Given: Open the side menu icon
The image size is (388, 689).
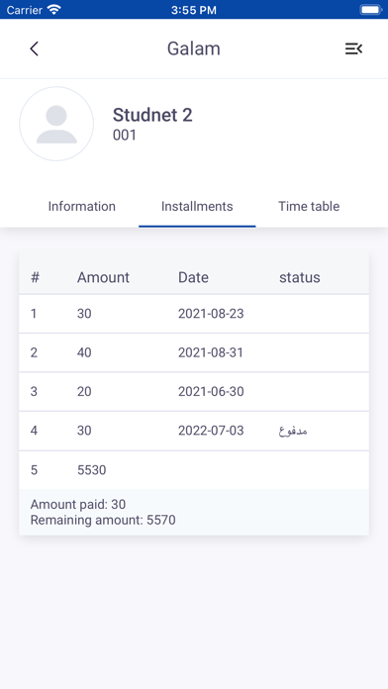Looking at the screenshot, I should coord(353,49).
